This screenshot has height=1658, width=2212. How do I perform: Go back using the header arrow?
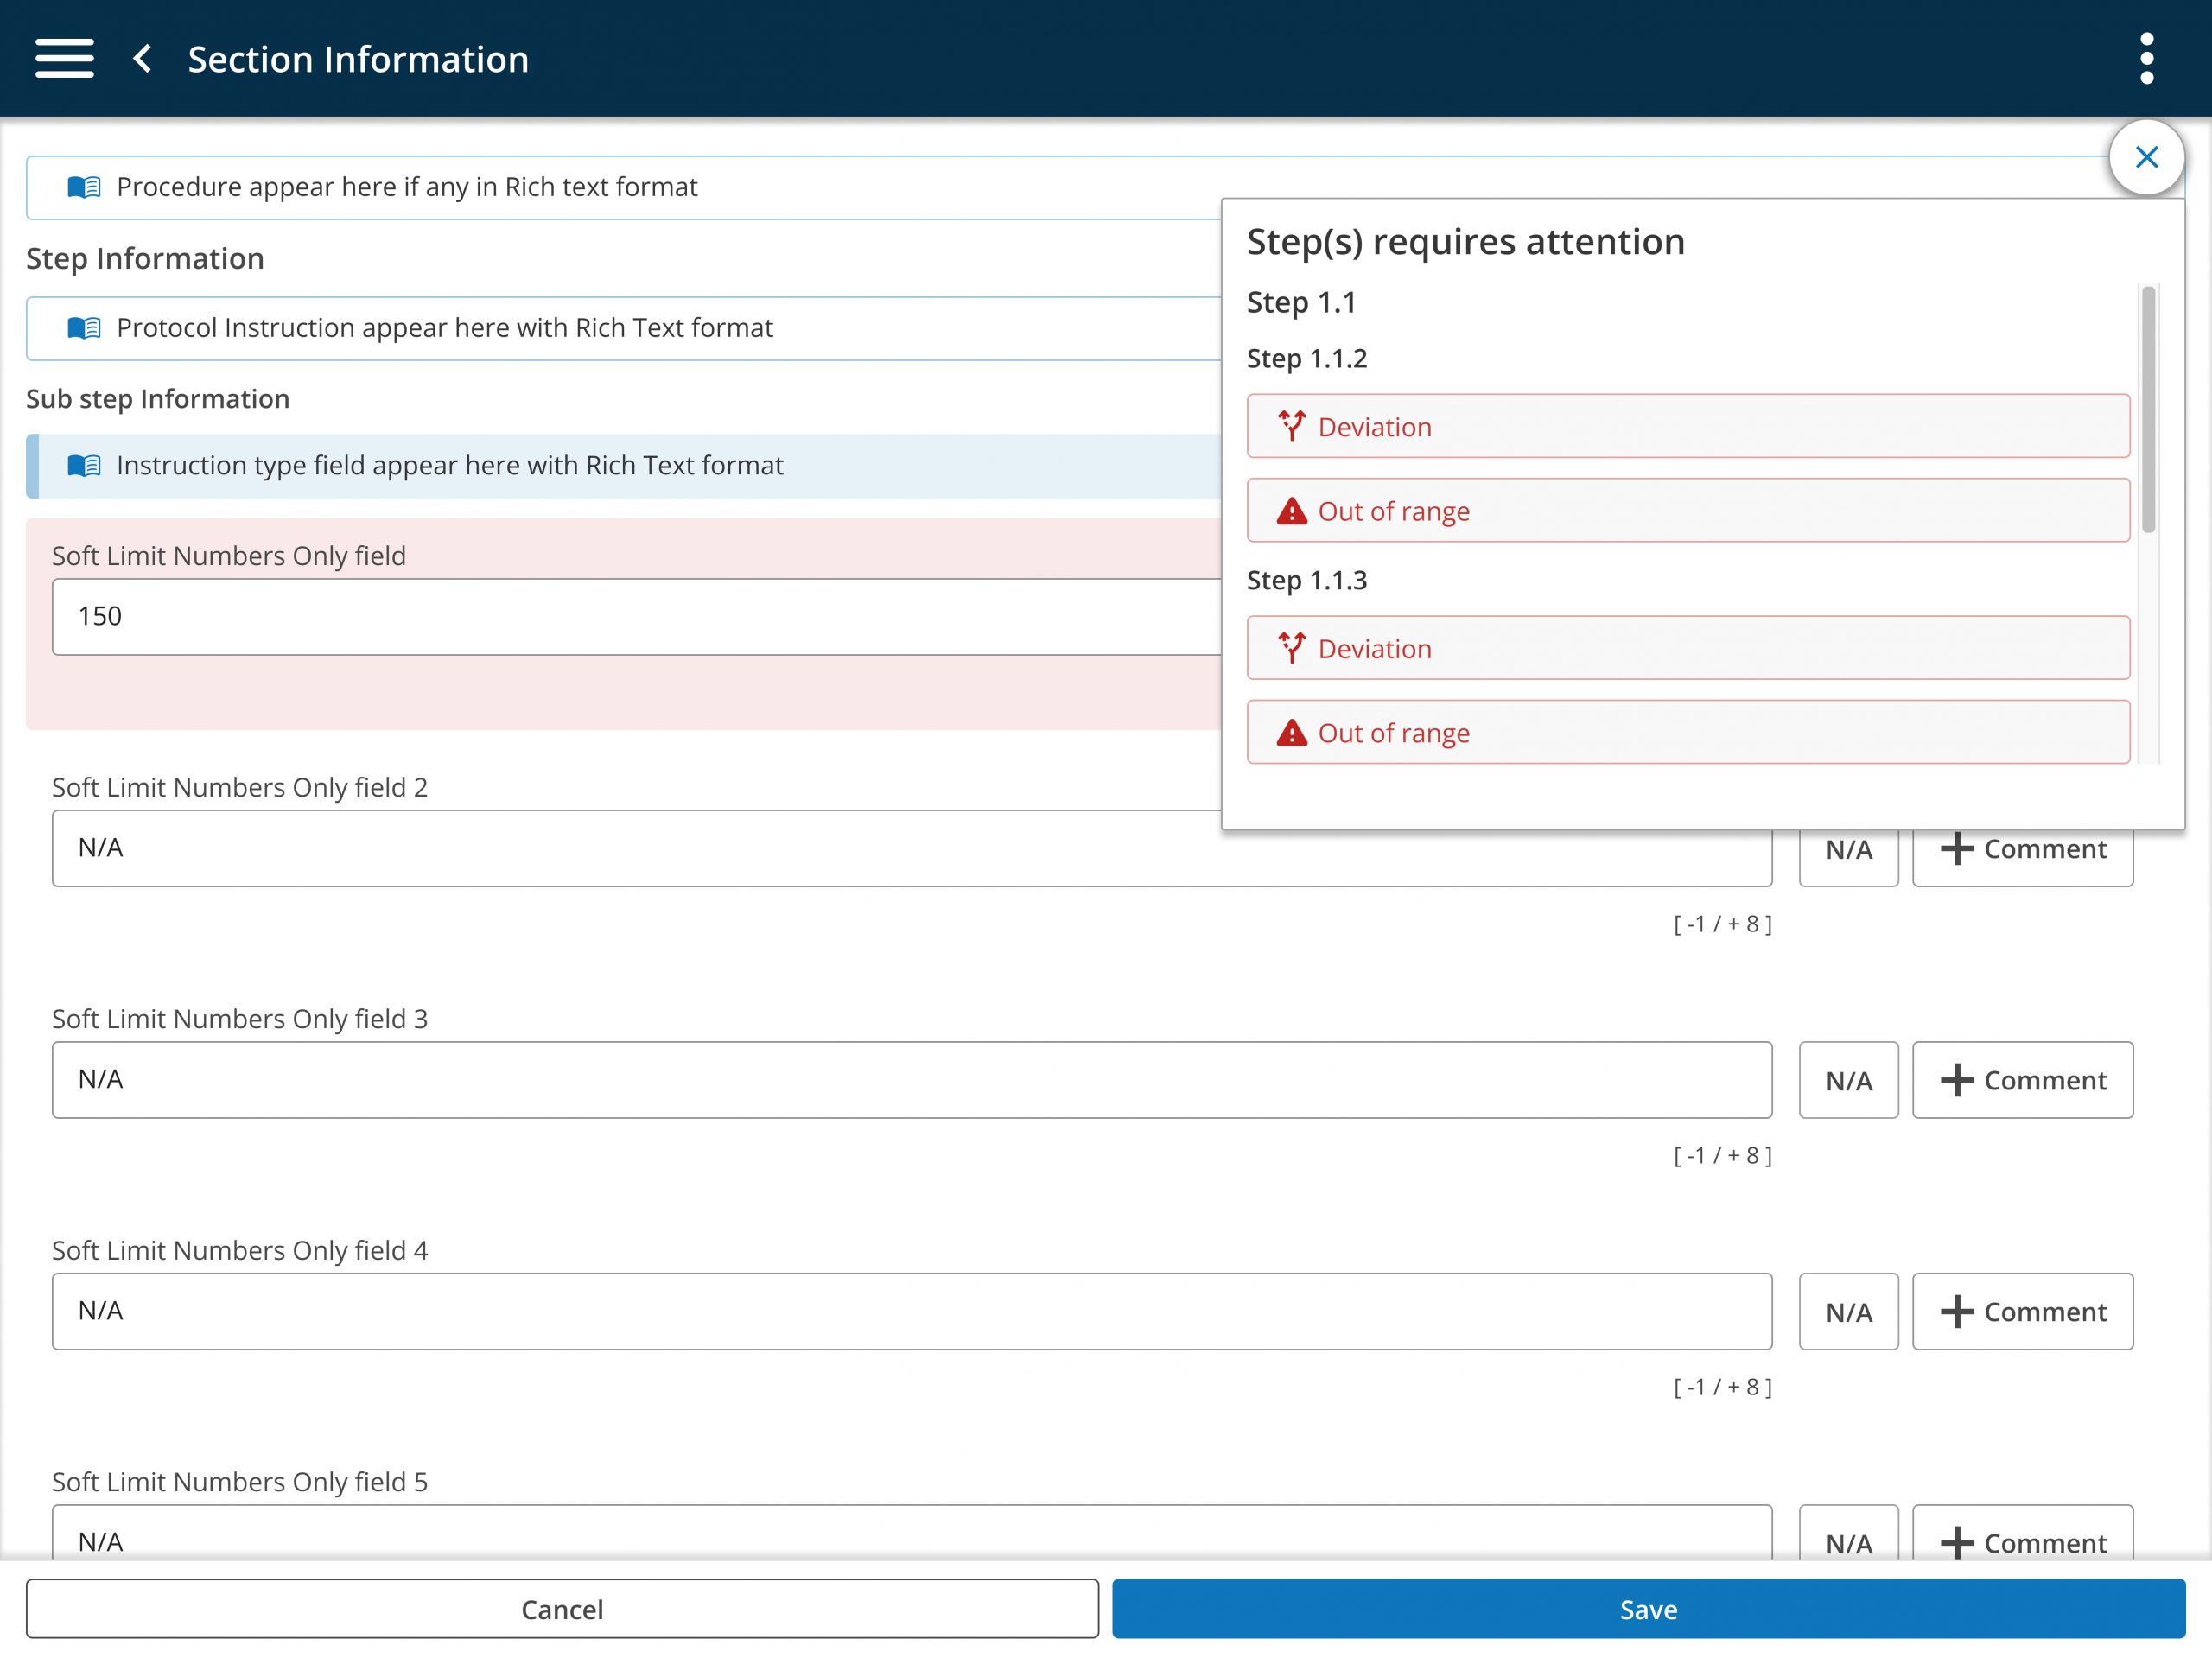click(x=143, y=58)
